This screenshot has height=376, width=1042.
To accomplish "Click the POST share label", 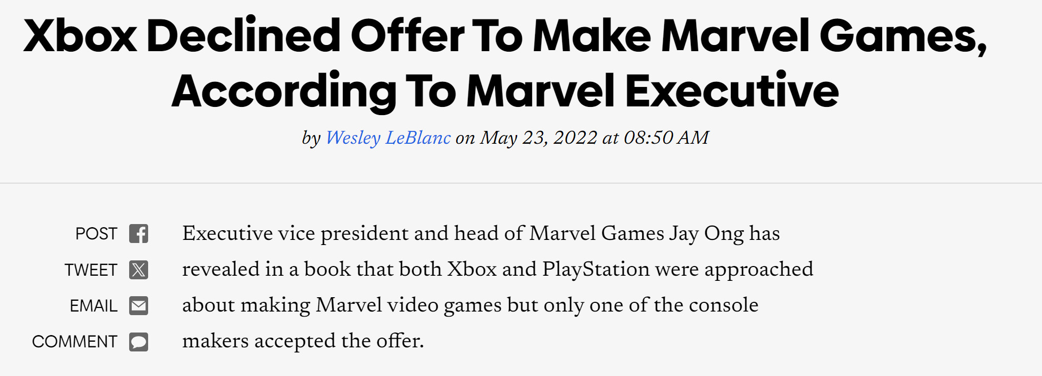I will tap(96, 234).
